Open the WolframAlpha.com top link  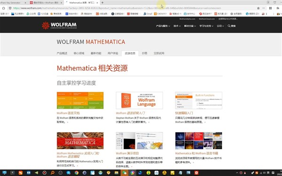click(x=187, y=19)
